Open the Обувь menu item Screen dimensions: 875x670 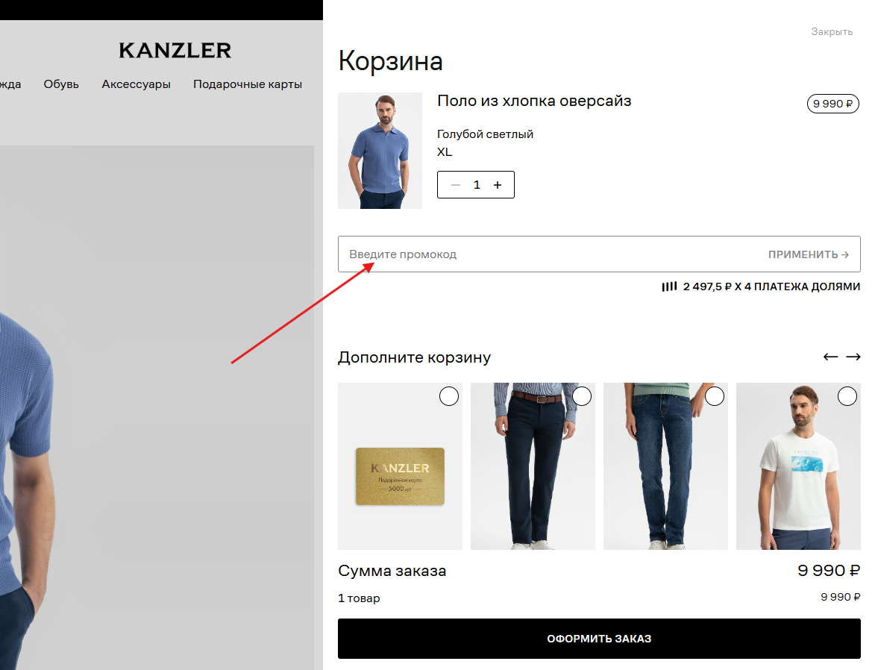click(x=61, y=84)
